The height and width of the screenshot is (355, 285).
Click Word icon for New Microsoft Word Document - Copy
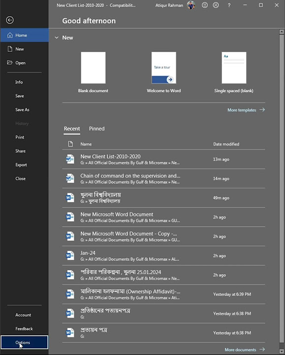pos(70,236)
